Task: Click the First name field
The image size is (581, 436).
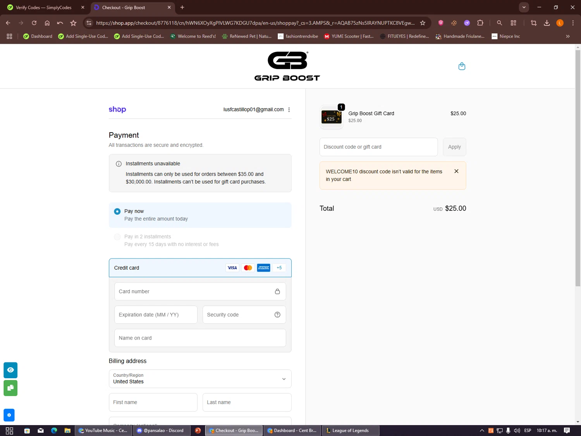Action: (x=153, y=402)
